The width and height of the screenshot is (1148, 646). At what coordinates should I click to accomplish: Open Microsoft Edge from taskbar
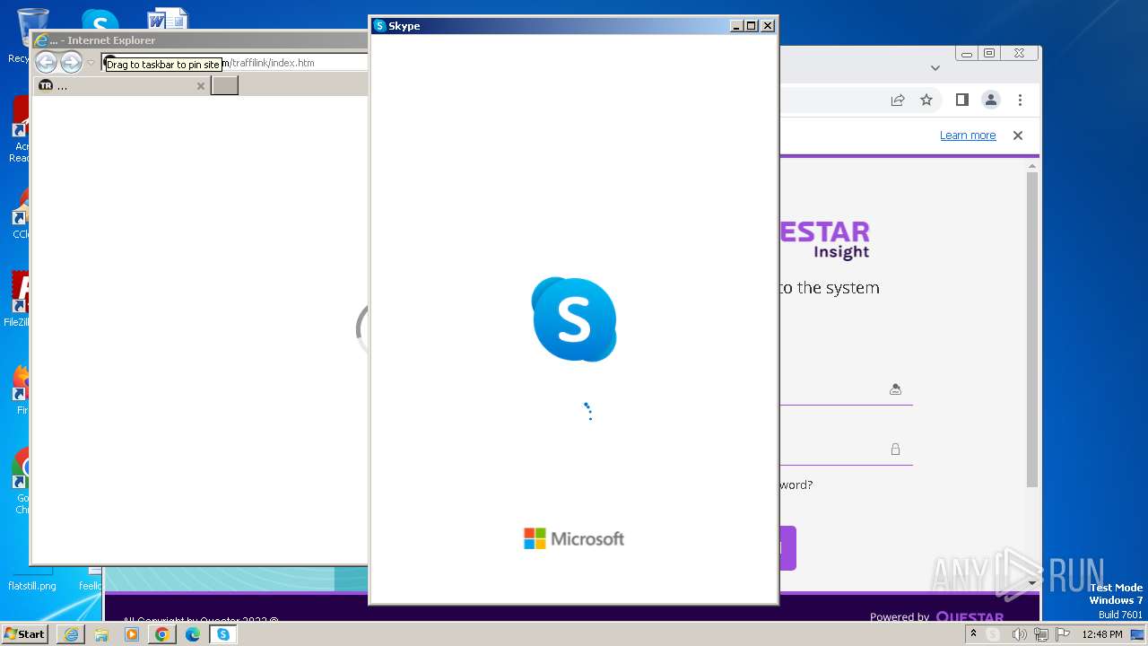coord(193,634)
